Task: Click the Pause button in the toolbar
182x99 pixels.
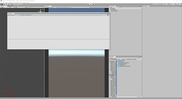Action: (91, 4)
